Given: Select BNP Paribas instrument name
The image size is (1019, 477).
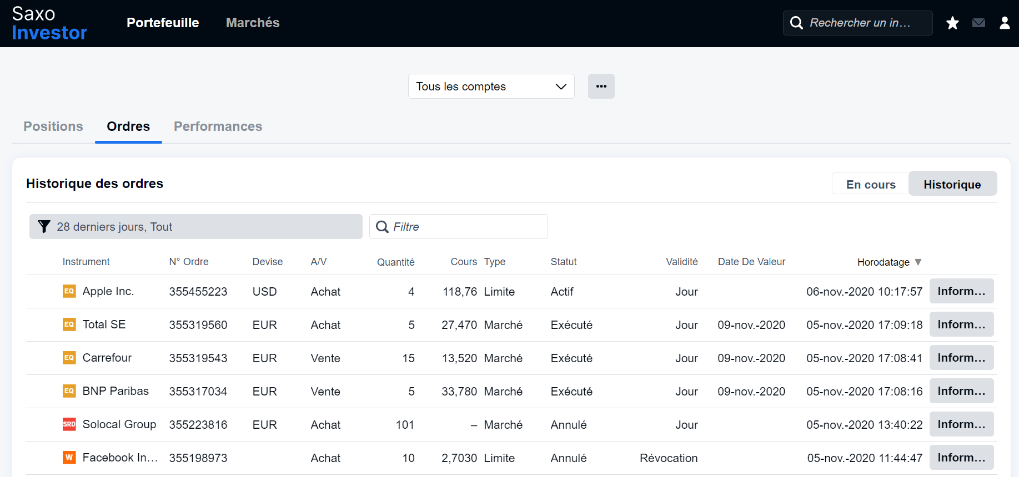Looking at the screenshot, I should (x=116, y=391).
